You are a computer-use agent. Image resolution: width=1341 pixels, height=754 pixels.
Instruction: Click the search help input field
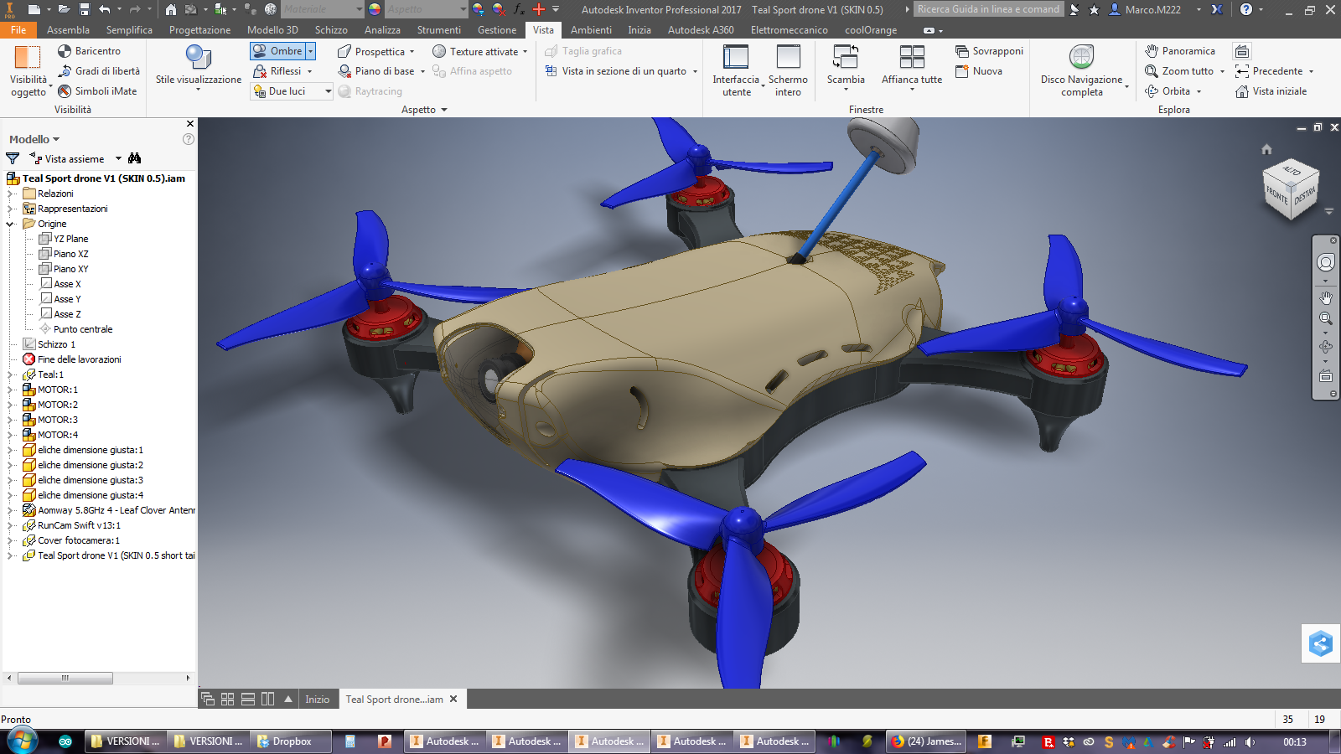coord(989,9)
